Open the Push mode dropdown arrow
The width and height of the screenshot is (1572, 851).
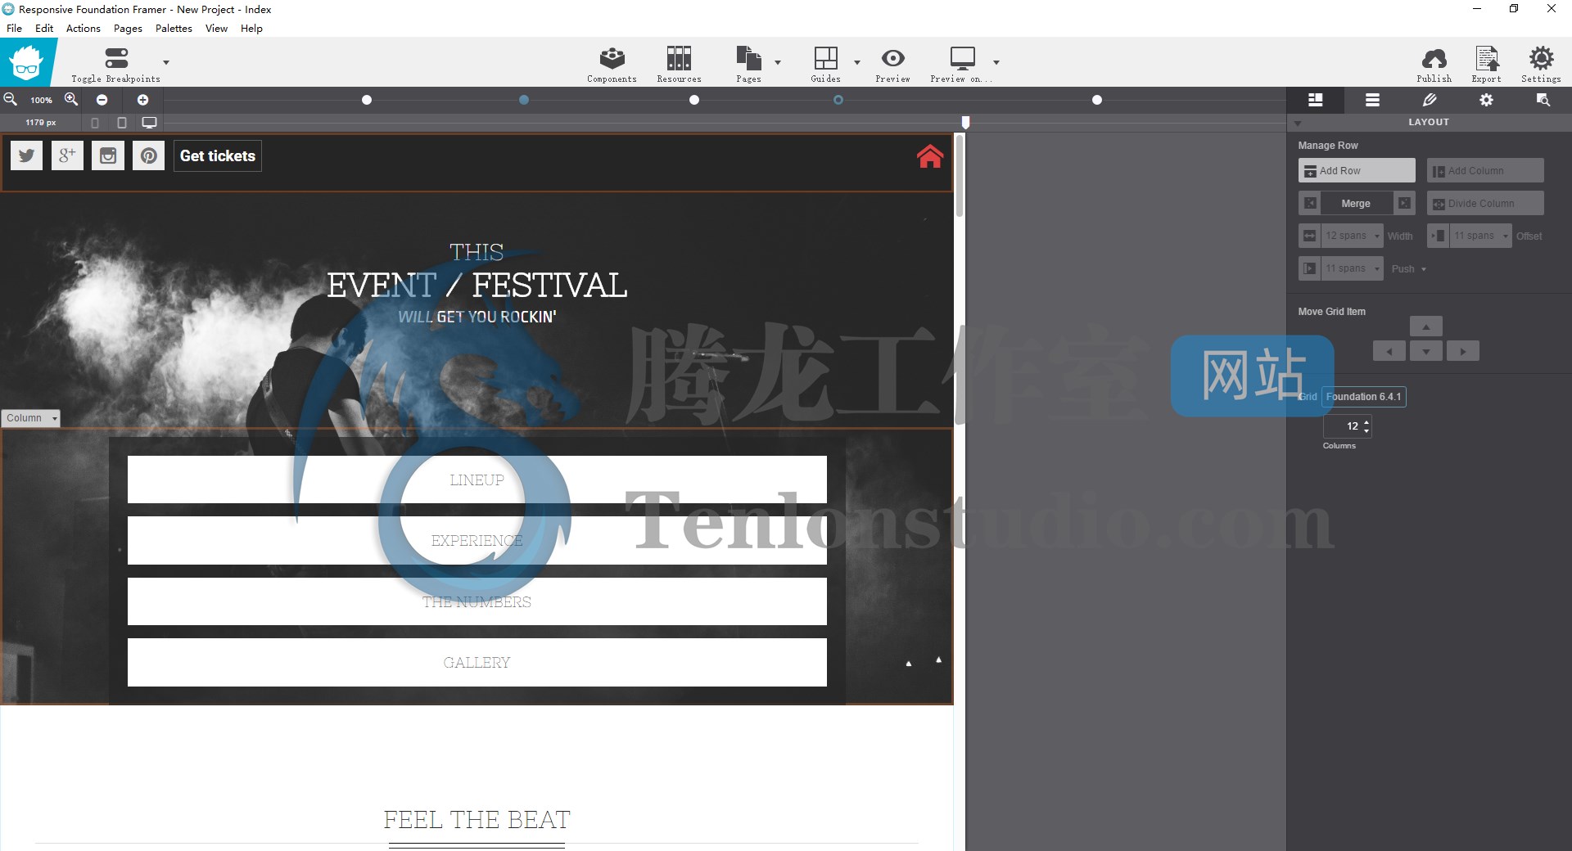tap(1423, 269)
